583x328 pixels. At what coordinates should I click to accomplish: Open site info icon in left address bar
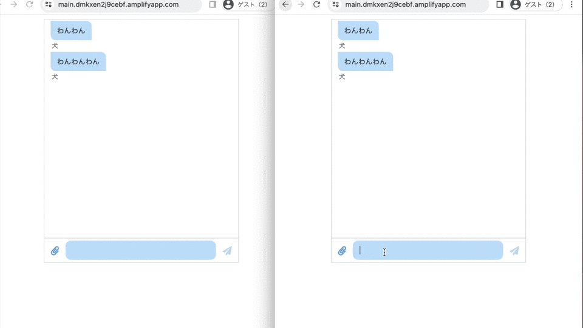pos(49,4)
